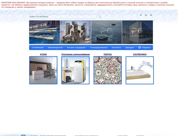The image size is (178, 136).
Task: Click Отопление и водоснабжение link
Action: pyautogui.click(x=75, y=54)
